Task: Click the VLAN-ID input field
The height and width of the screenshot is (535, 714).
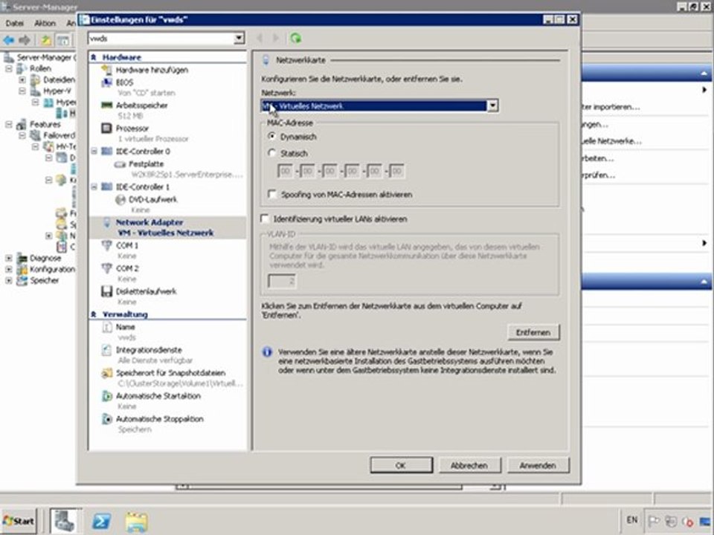Action: (x=282, y=281)
